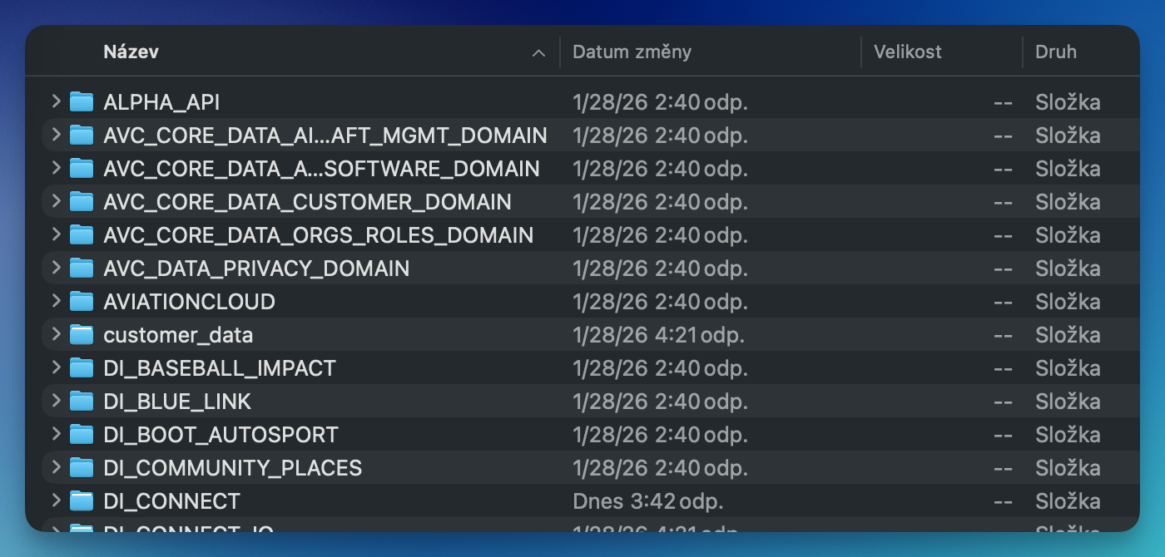1165x557 pixels.
Task: Expand the AVC_CORE_DATA_ORGS_ROLES_DOMAIN chevron
Action: (56, 234)
